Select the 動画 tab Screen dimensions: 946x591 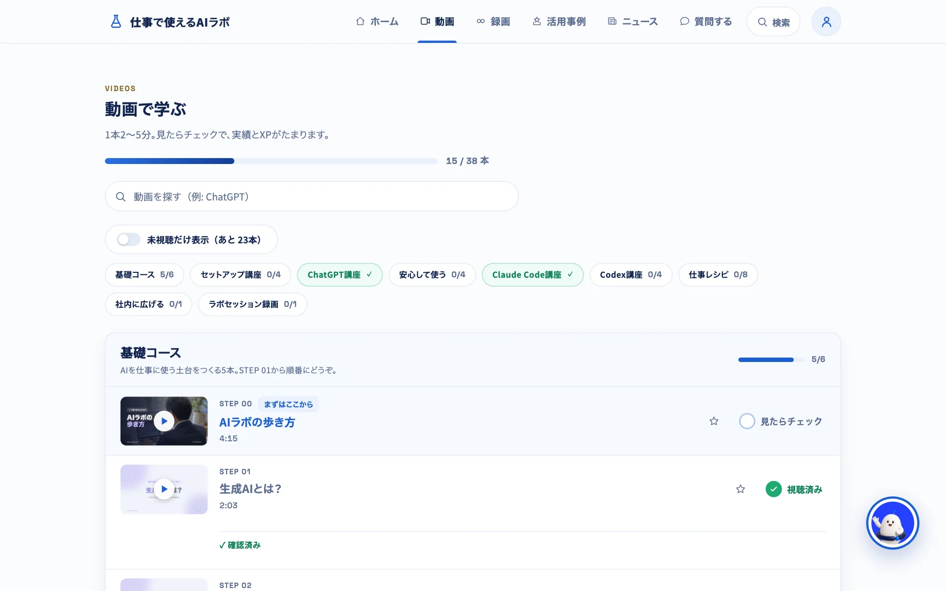[x=437, y=21]
